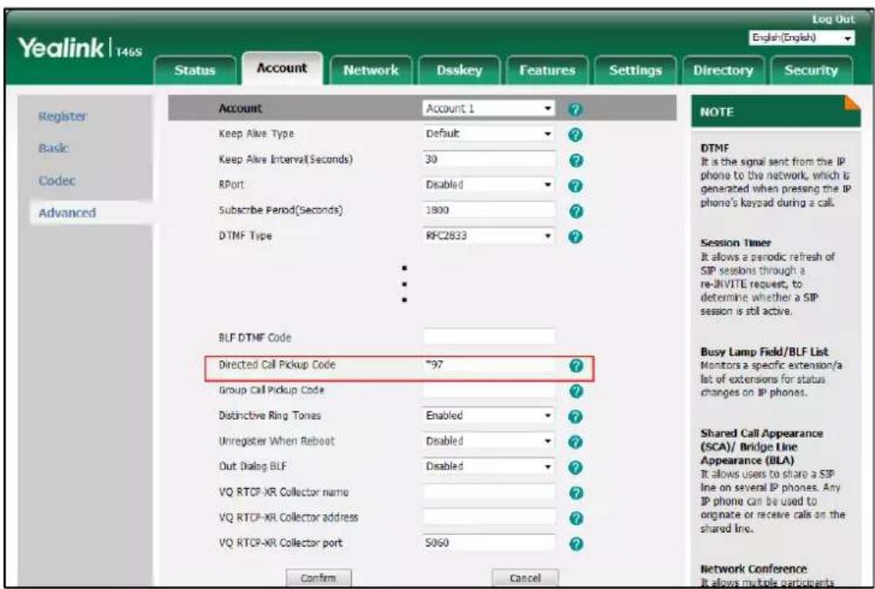Click the Keep Alive Interval field
875x589 pixels.
pyautogui.click(x=488, y=159)
